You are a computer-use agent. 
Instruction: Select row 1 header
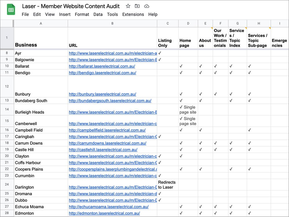(7, 38)
